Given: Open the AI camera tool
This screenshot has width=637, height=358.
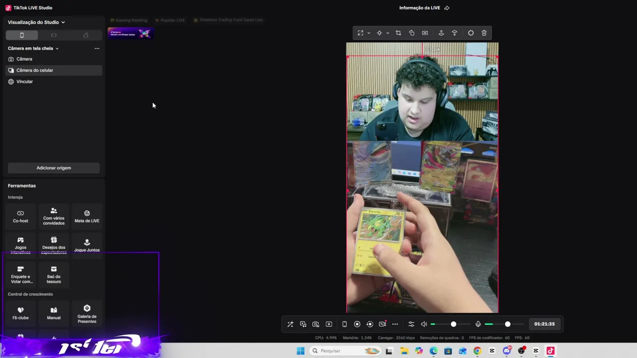Looking at the screenshot, I should tap(316, 324).
